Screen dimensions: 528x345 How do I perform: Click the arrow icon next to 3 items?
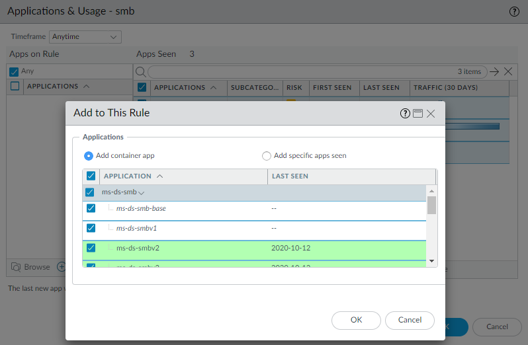pyautogui.click(x=494, y=71)
